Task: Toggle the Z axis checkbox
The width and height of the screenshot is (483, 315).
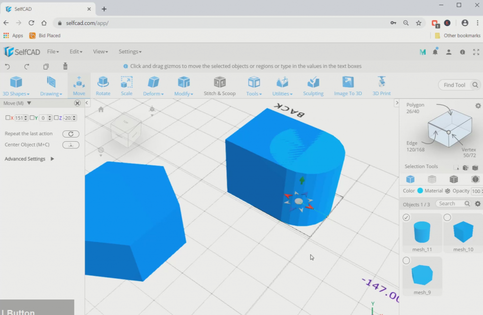Action: point(56,118)
